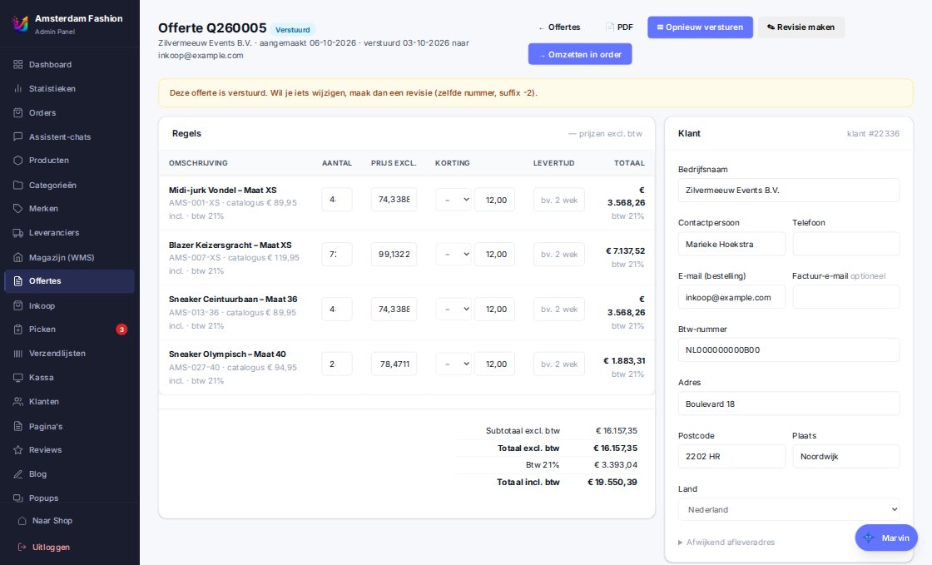Click the Uitloggen exit icon
This screenshot has width=932, height=565.
[x=22, y=548]
